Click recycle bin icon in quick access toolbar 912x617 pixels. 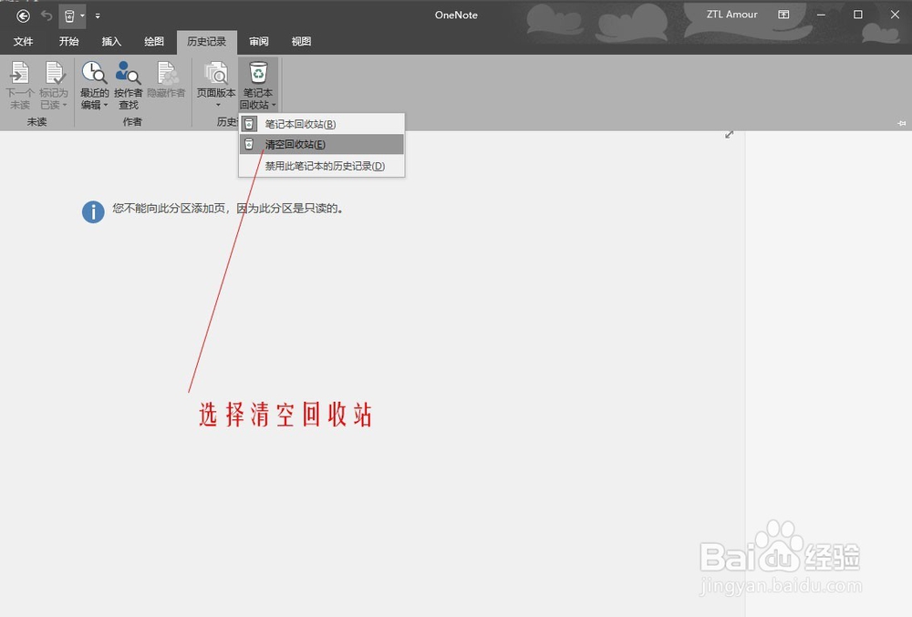click(69, 15)
